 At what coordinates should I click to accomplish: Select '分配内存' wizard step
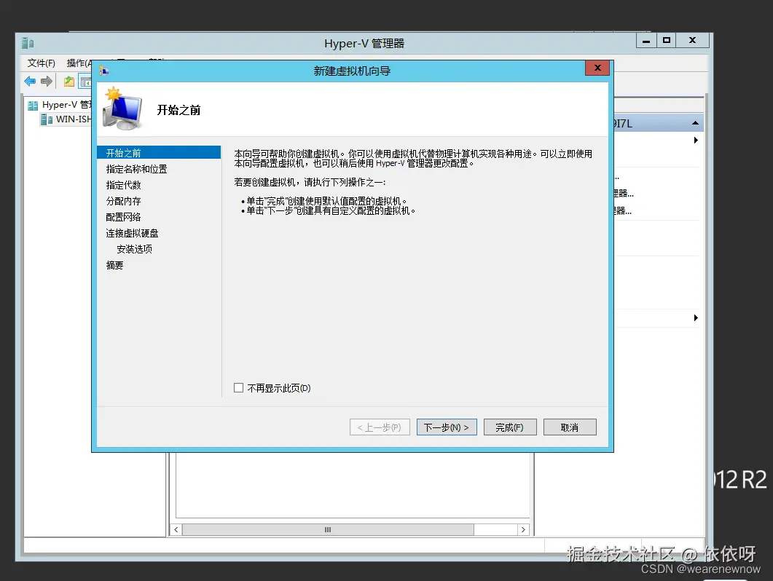coord(123,201)
